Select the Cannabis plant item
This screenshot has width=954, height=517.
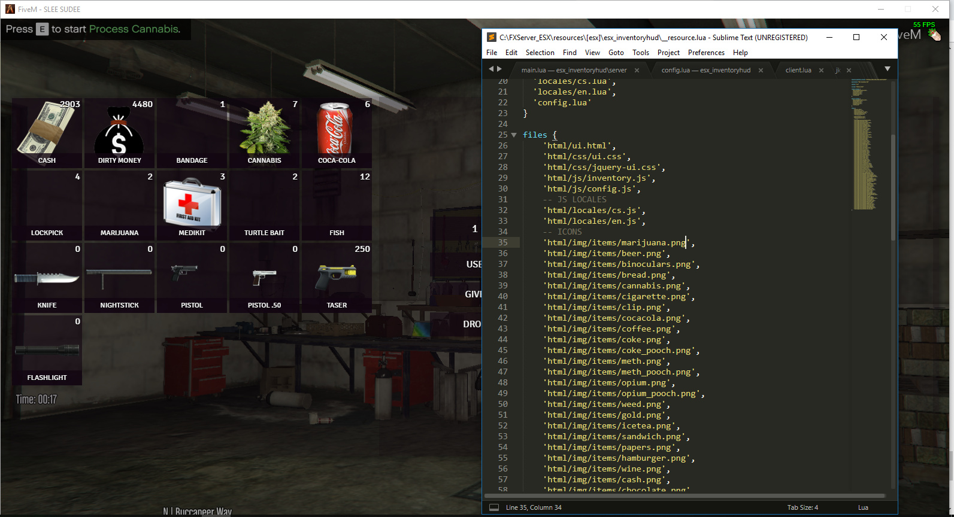tap(264, 132)
